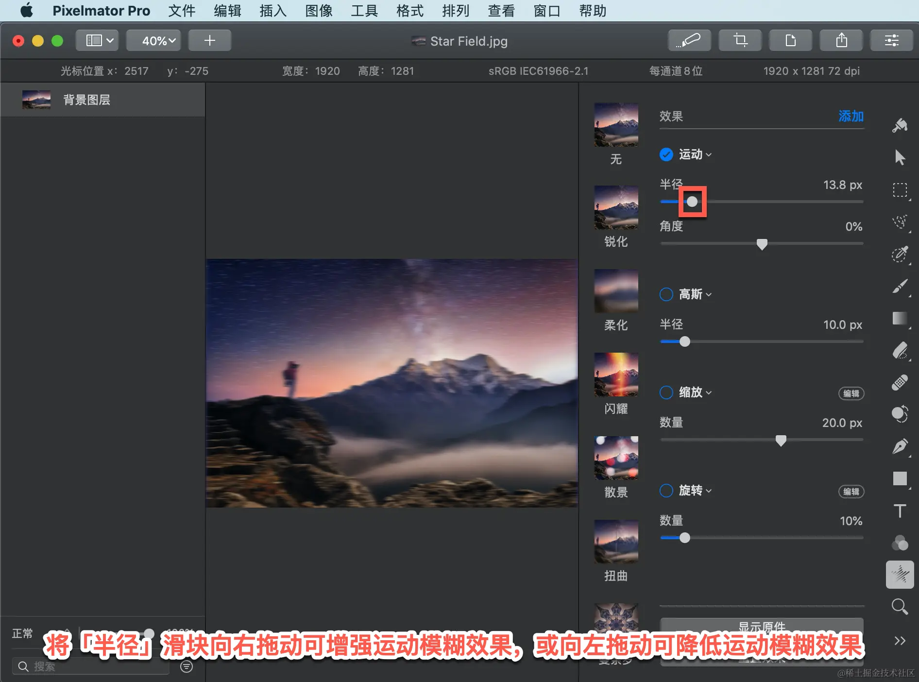919x682 pixels.
Task: Open the 文件 menu
Action: 182,11
